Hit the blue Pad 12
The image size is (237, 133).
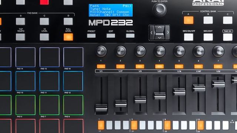73,81
